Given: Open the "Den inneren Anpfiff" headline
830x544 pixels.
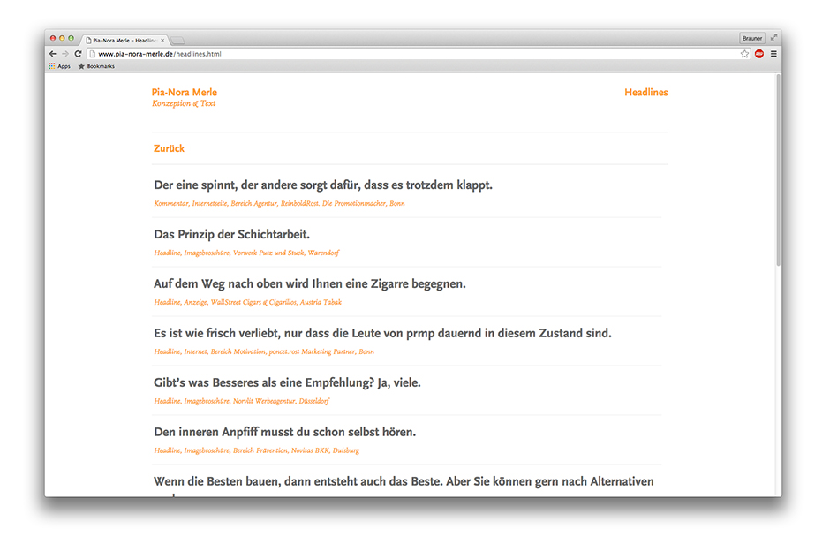Looking at the screenshot, I should (284, 433).
